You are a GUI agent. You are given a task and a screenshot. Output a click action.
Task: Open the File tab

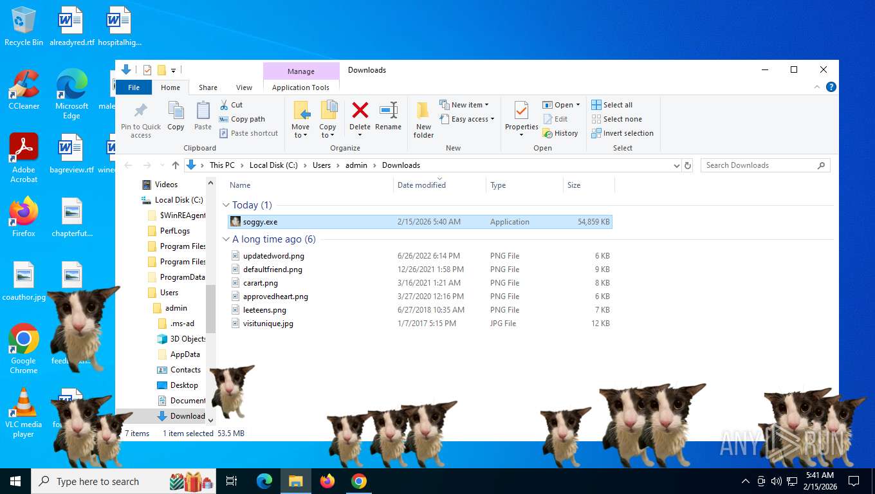tap(134, 87)
